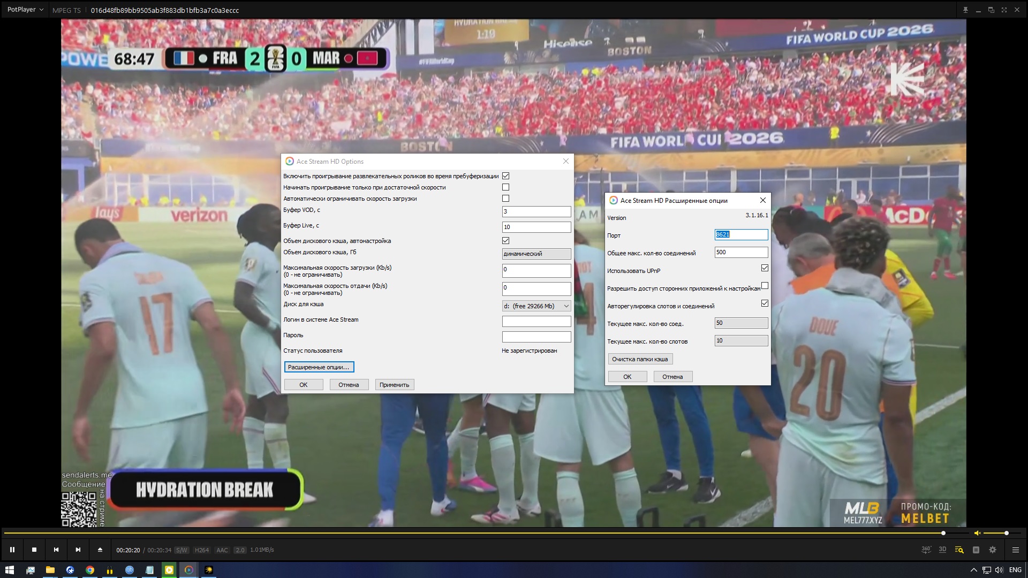Click the 'Буфер VOD' input field
1028x578 pixels.
tap(536, 212)
